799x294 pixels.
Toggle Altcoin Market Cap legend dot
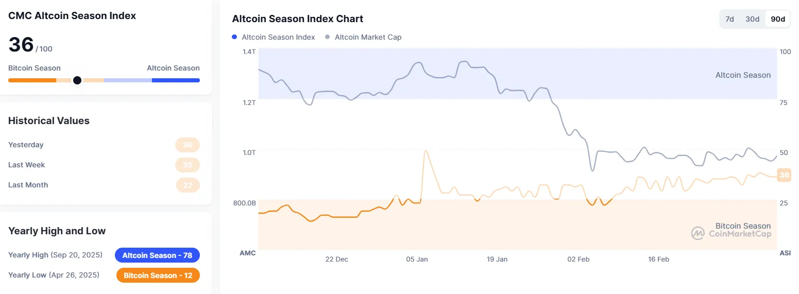(328, 37)
